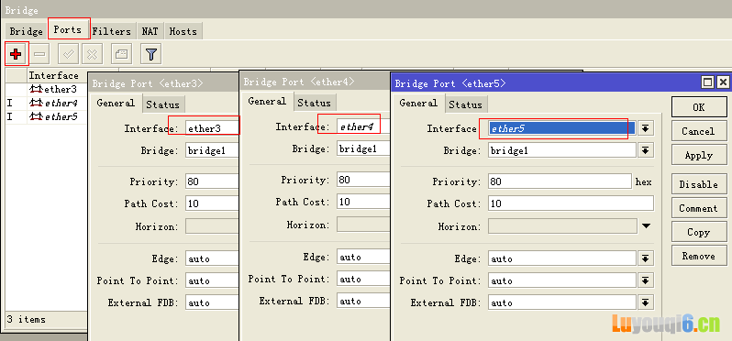The height and width of the screenshot is (341, 732).
Task: Click Interface field showing ether5
Action: pos(562,128)
